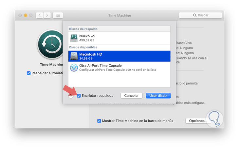Toggle Respaldar automáticamente checkbox
The height and width of the screenshot is (148, 239).
tap(28, 73)
